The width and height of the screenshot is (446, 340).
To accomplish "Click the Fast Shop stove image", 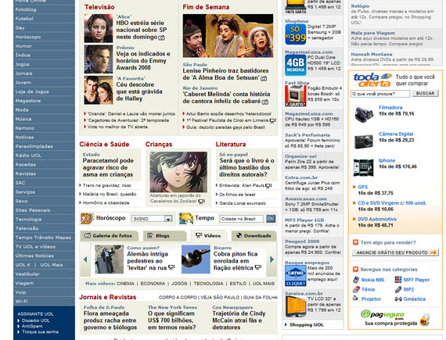I will click(296, 96).
